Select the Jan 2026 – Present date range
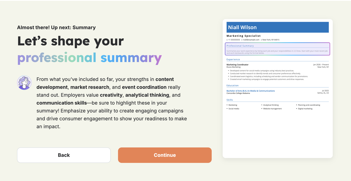Screen dimensions: 351x181 coord(321,64)
